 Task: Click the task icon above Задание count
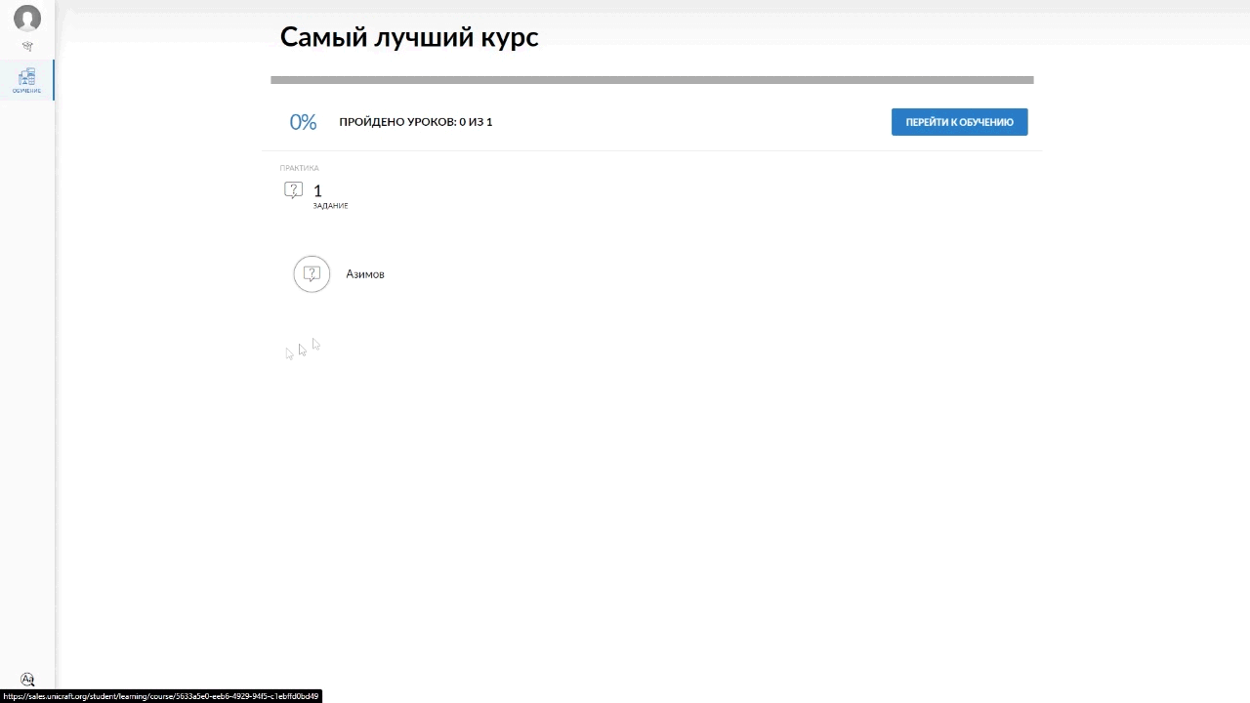[x=293, y=190]
